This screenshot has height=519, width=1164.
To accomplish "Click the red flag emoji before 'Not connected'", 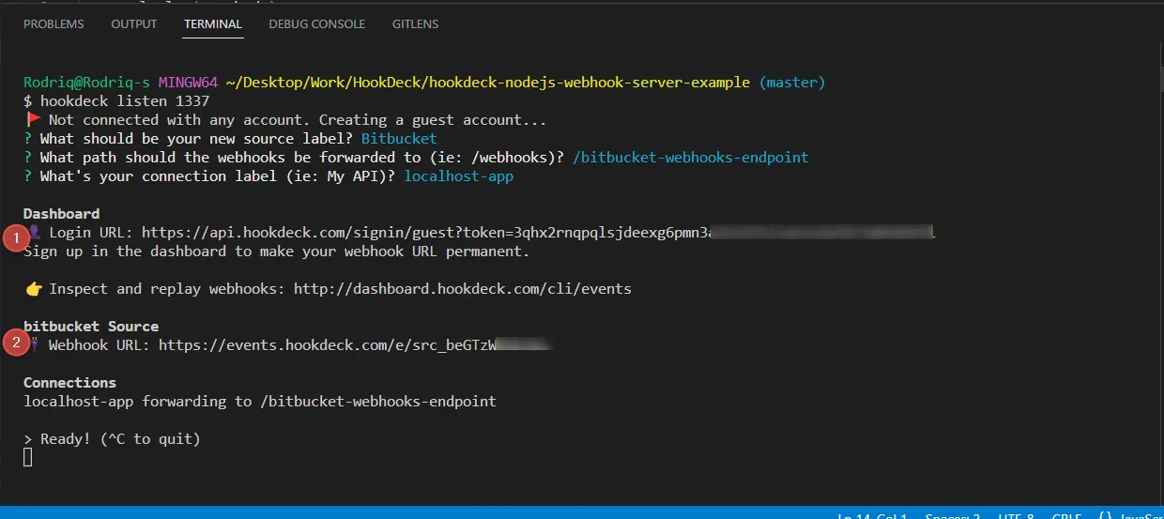I will (33, 120).
